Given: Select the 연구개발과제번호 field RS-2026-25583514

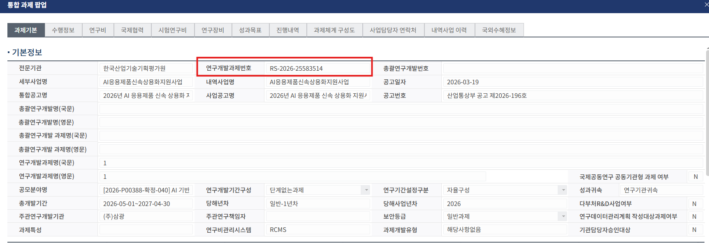Looking at the screenshot, I should (318, 68).
